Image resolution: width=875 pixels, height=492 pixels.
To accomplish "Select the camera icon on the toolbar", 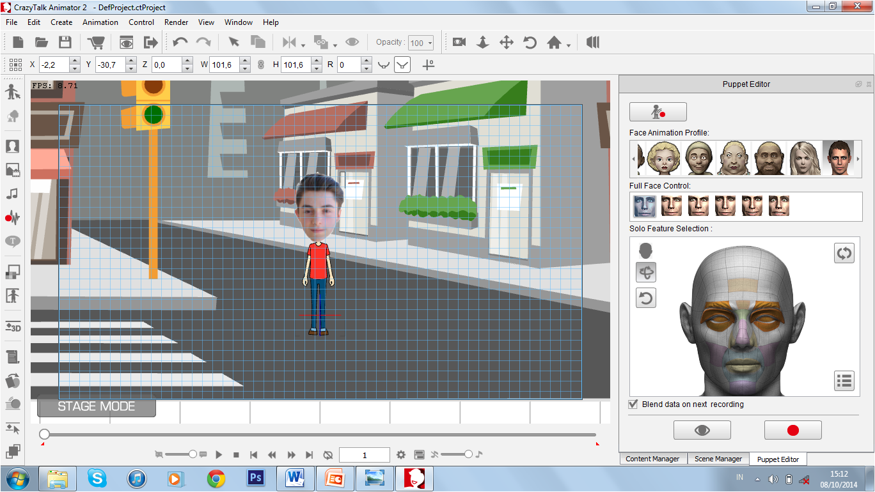I will coord(459,42).
